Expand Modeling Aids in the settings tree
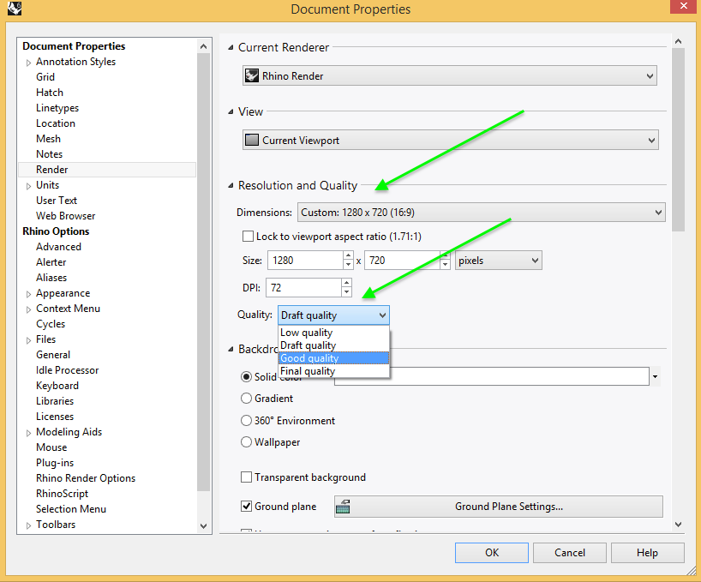 [27, 431]
